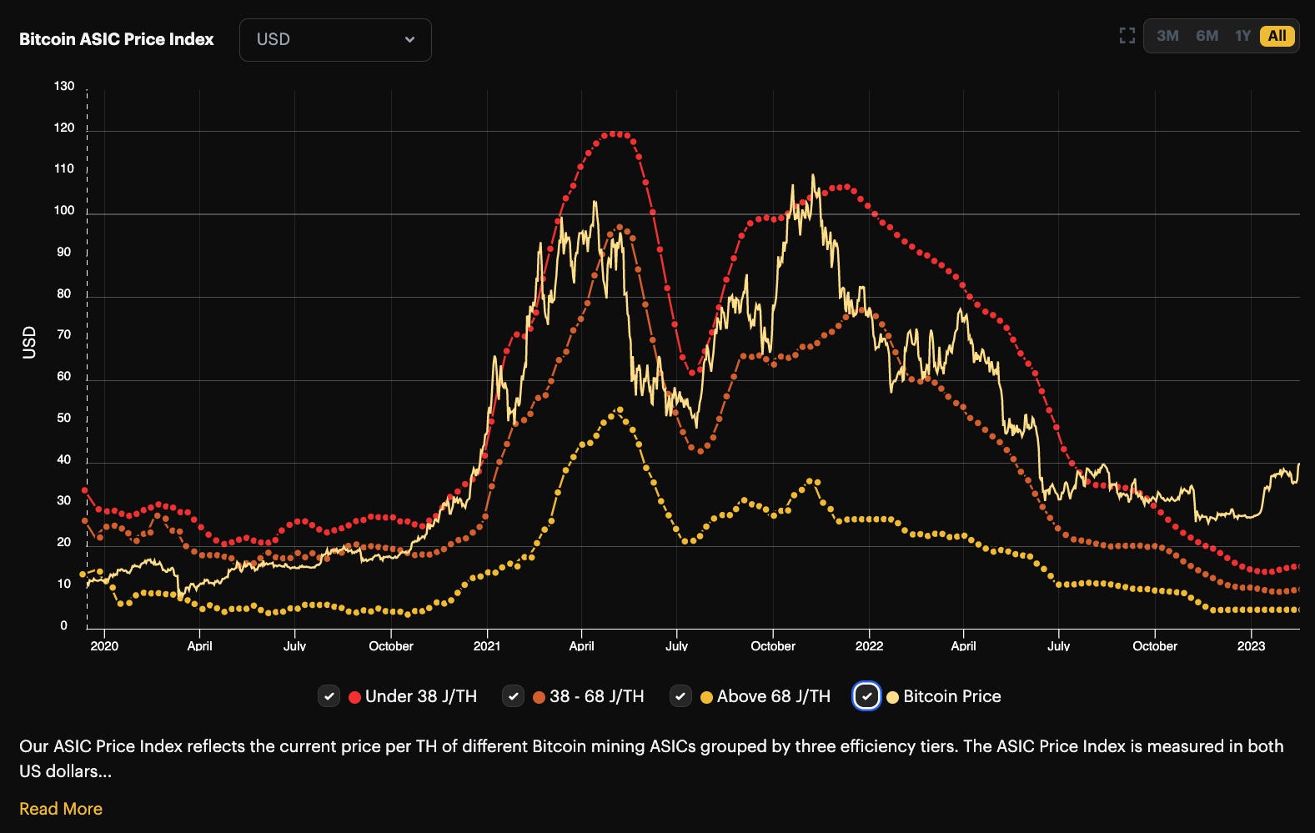Image resolution: width=1315 pixels, height=833 pixels.
Task: Click the 100 y-axis value
Action: click(x=64, y=210)
